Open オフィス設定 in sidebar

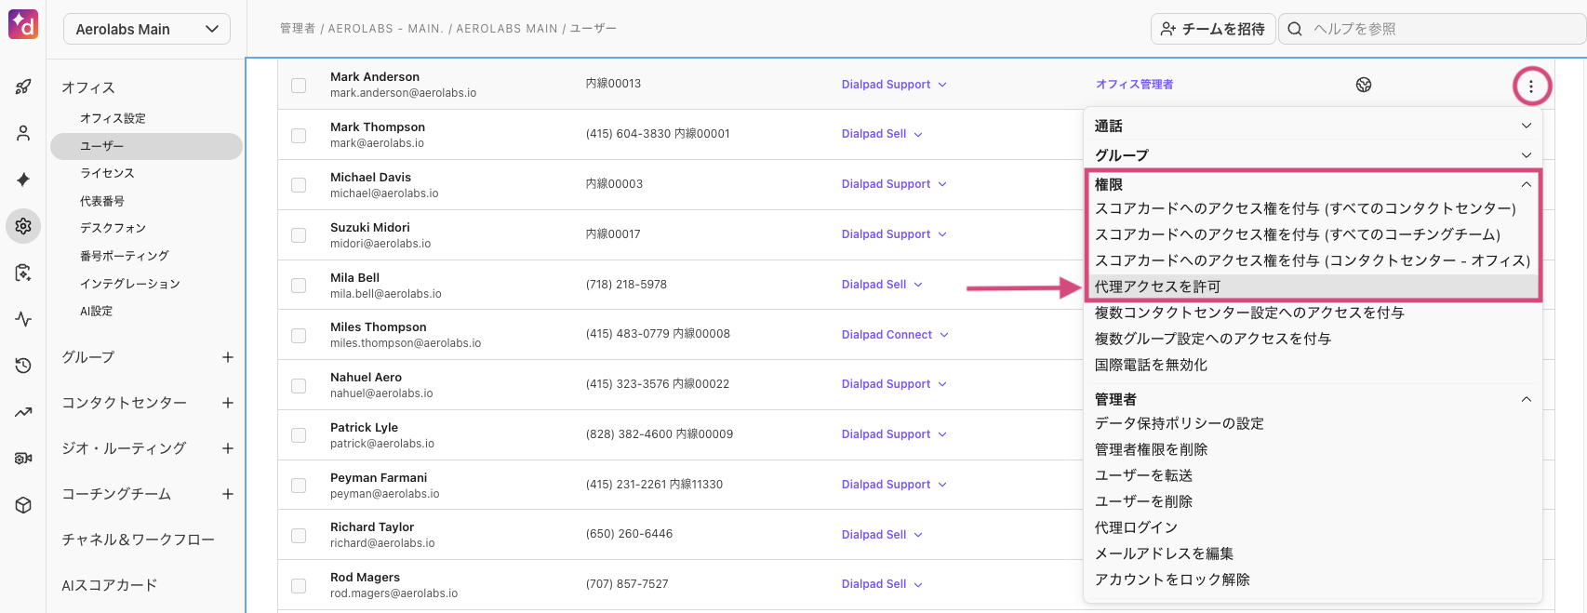click(x=113, y=118)
